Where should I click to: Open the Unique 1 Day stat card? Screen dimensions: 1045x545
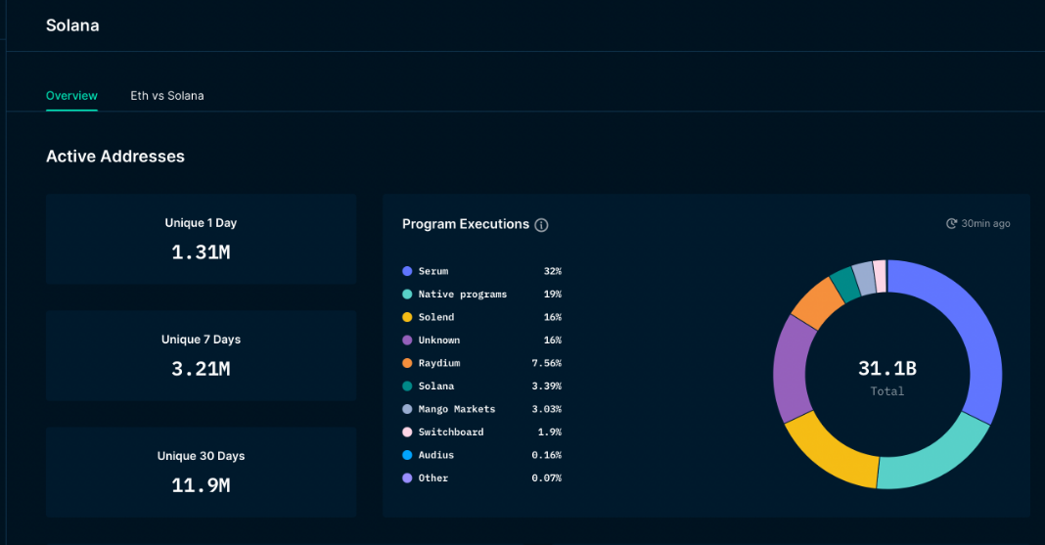201,239
